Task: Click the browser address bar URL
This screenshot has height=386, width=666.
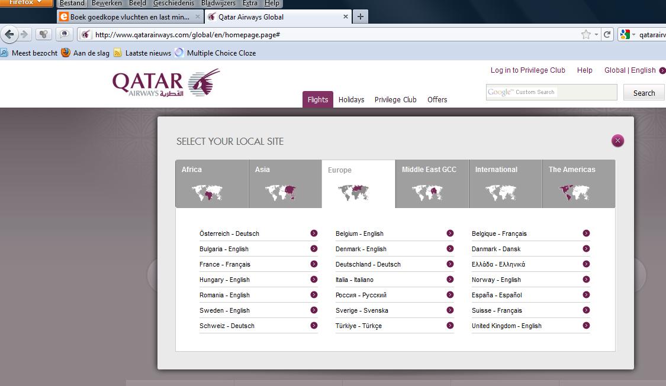Action: 187,35
